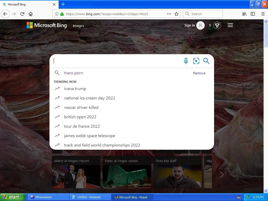Click the page scrollbar down arrow
This screenshot has height=201, width=268.
[x=266, y=191]
